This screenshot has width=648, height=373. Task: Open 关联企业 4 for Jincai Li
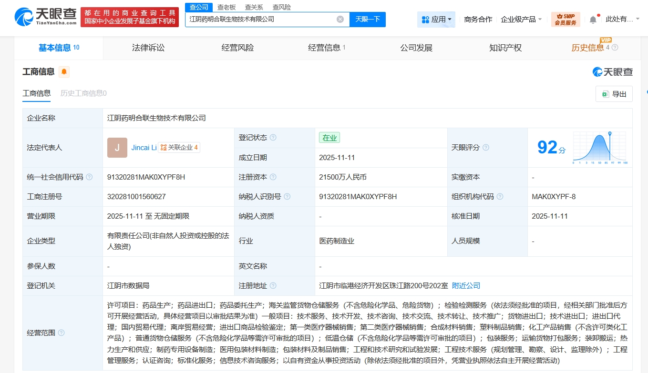pos(180,147)
